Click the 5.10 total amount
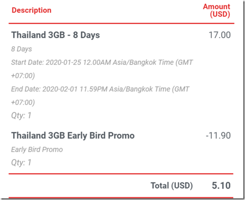This screenshot has height=200, width=245. click(221, 186)
